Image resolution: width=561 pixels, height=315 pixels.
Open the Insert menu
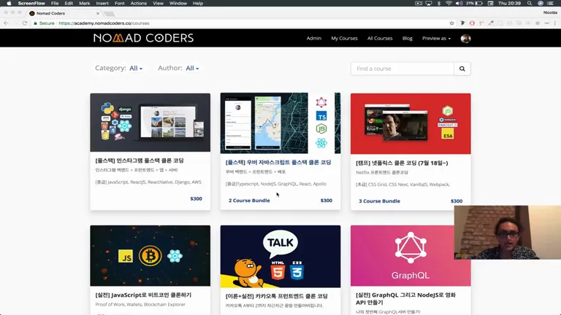[x=102, y=3]
